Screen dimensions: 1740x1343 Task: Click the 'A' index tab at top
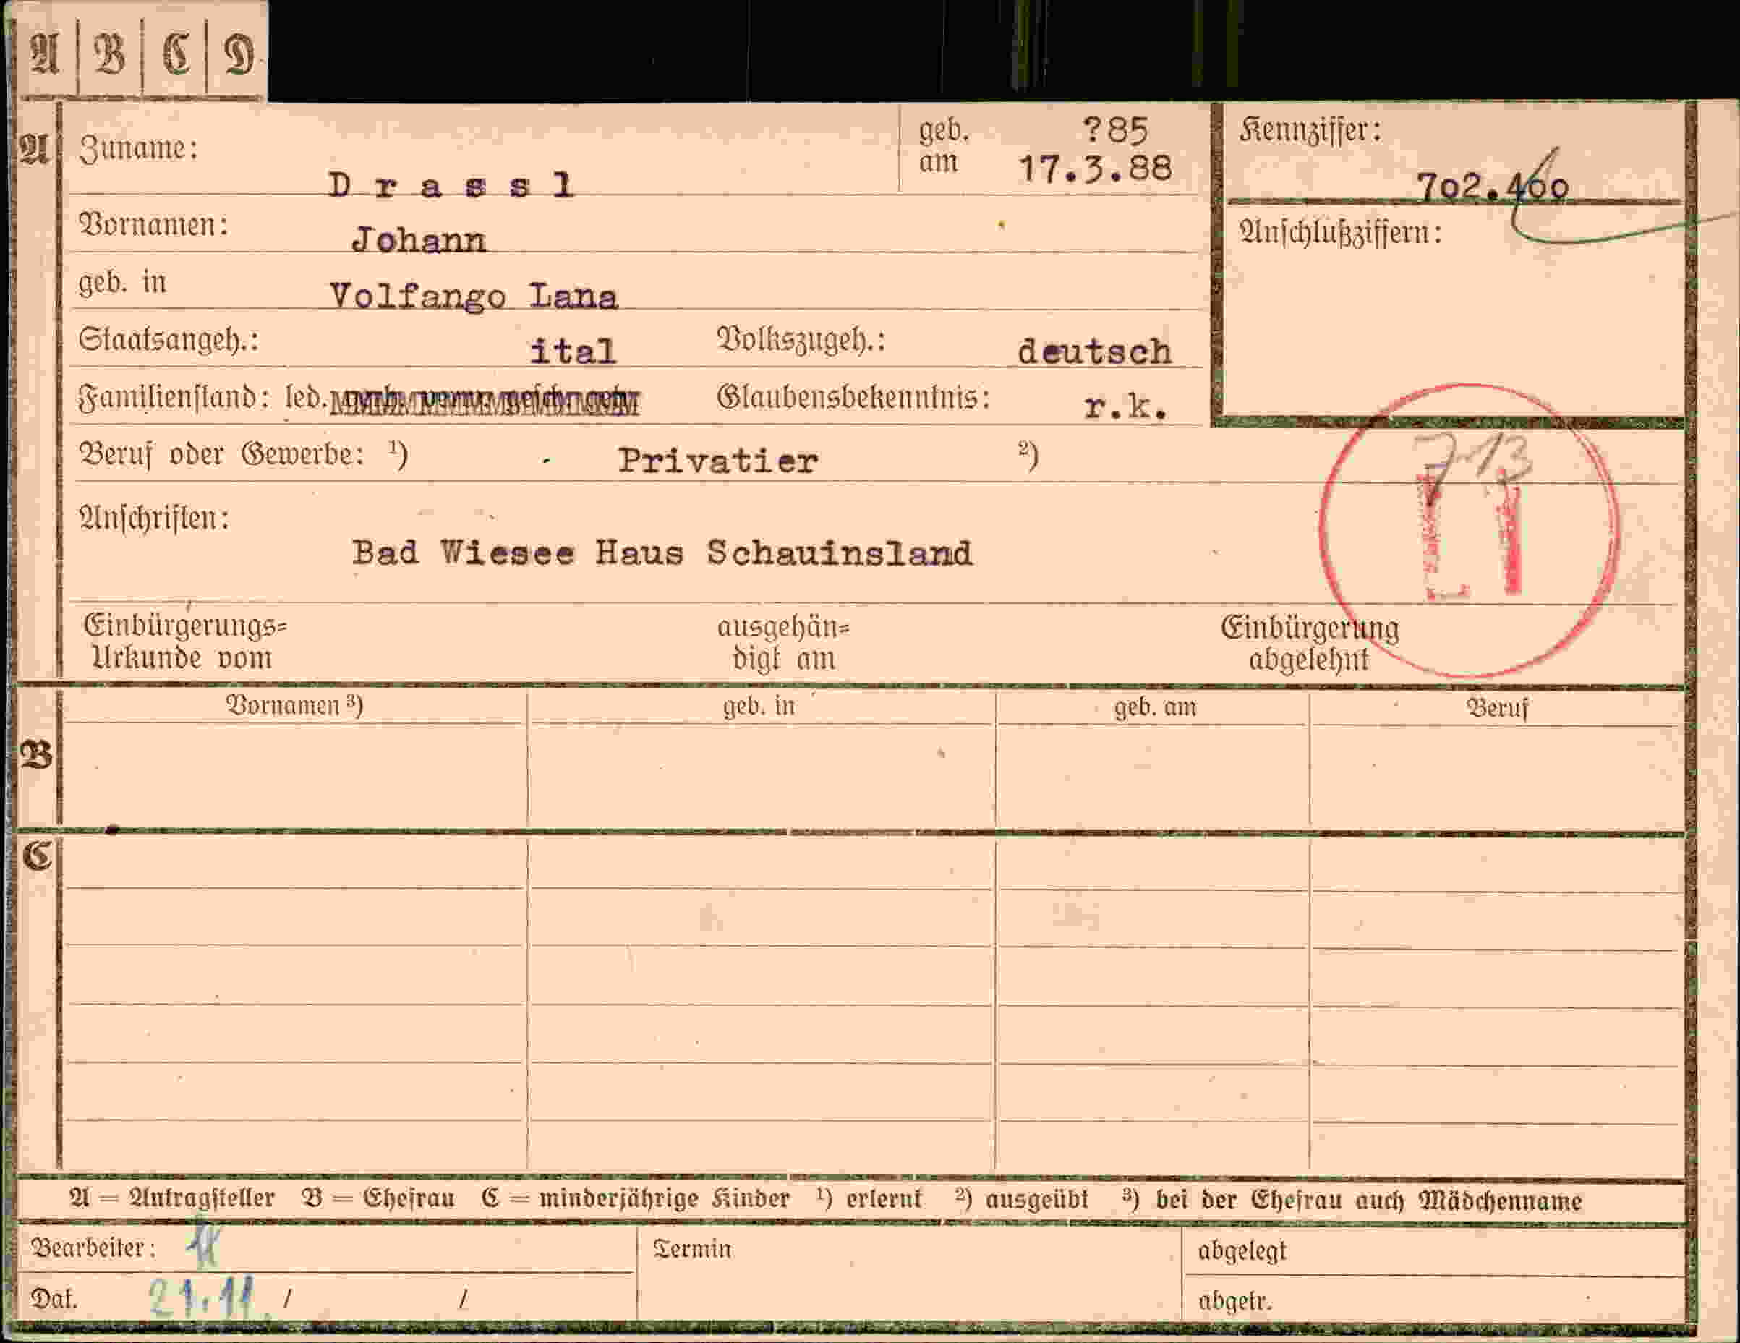tap(46, 54)
